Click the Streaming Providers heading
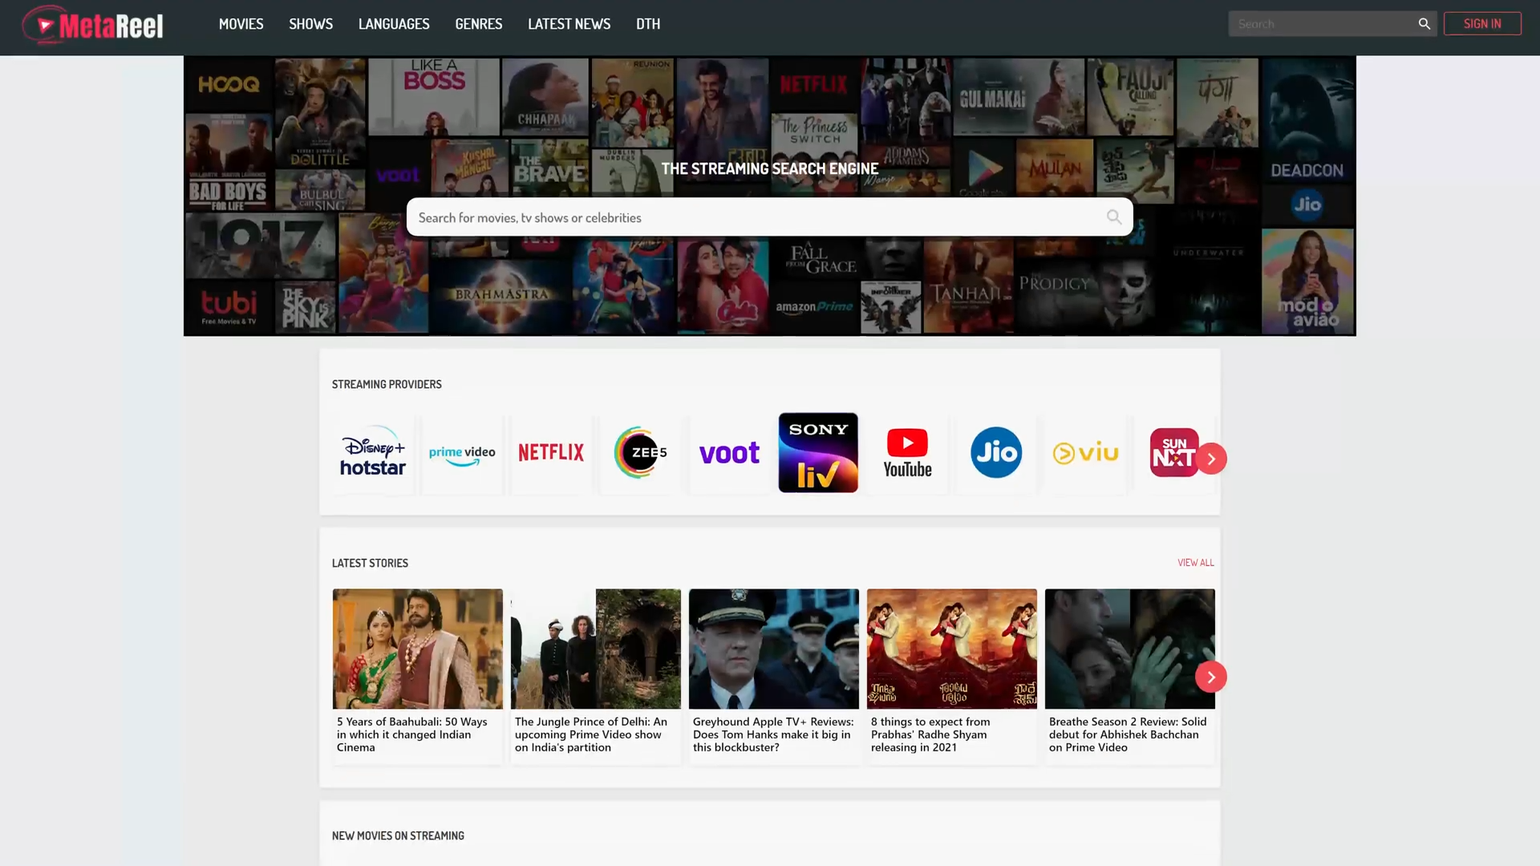Image resolution: width=1540 pixels, height=866 pixels. pos(387,384)
